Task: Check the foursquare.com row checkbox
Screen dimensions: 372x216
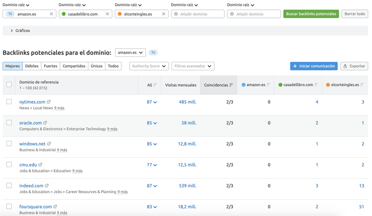Action: [9, 206]
